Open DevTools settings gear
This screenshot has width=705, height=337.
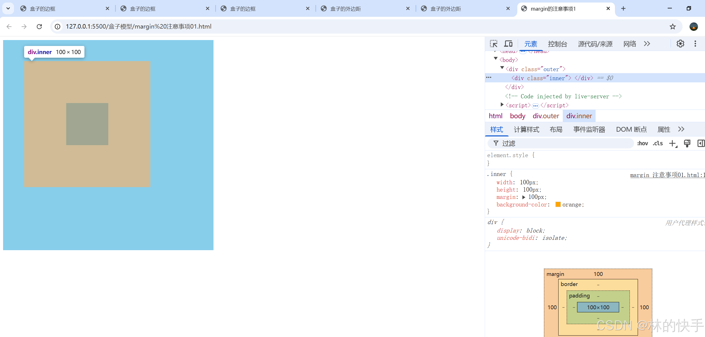coord(680,44)
